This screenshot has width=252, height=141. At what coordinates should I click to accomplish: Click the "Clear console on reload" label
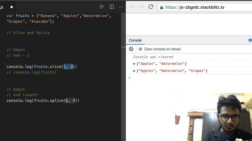162,49
